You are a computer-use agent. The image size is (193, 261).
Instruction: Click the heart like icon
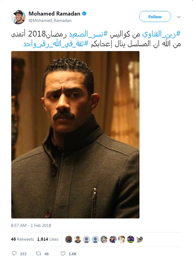pos(63,253)
